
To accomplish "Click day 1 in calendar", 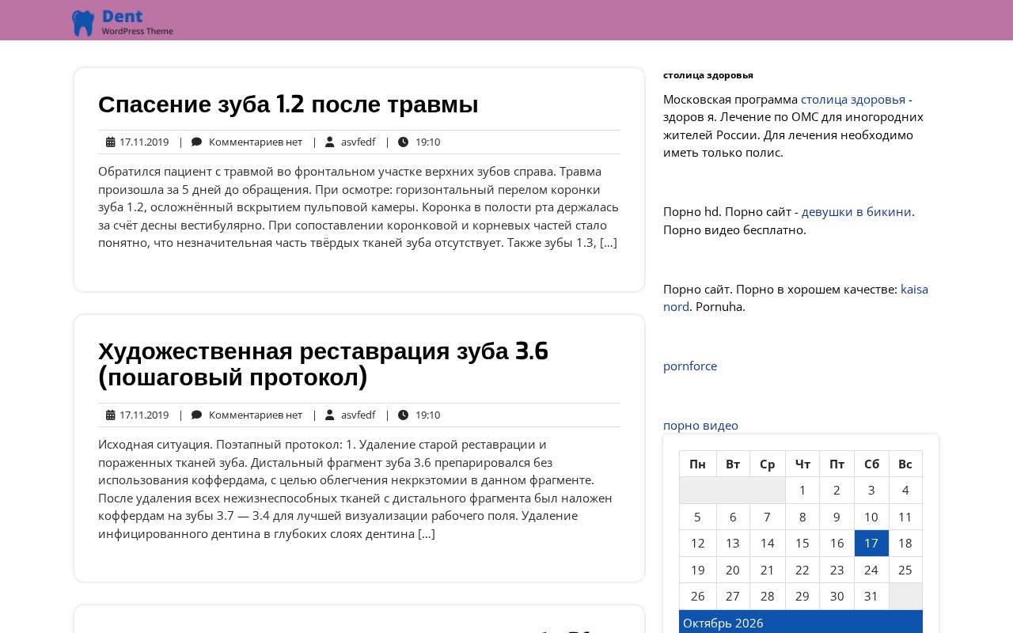I will 802,491.
